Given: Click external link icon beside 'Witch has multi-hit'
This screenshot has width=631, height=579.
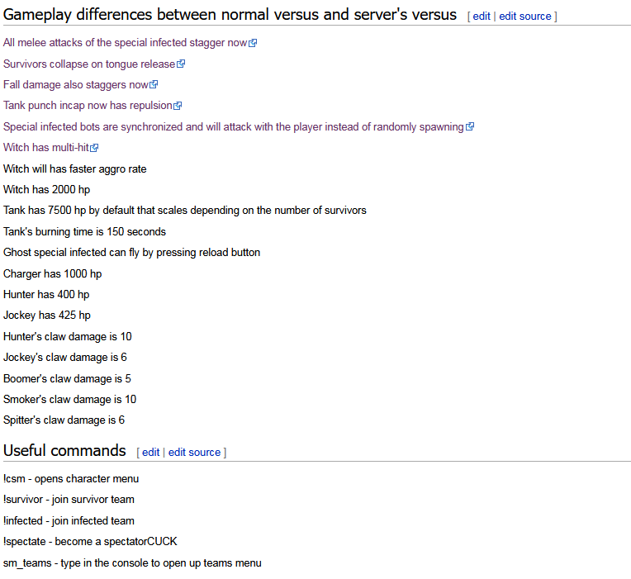Looking at the screenshot, I should (95, 148).
